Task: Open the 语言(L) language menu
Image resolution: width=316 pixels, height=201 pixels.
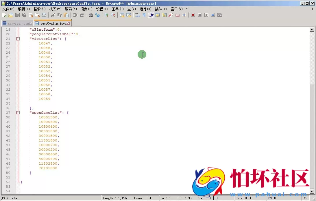Action: (86, 9)
